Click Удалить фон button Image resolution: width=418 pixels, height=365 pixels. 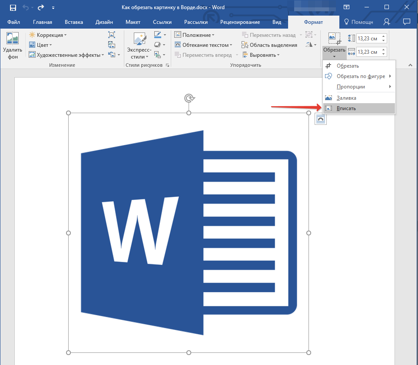pos(12,46)
